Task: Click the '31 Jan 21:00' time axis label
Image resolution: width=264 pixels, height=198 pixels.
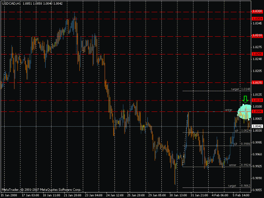Action: point(199,195)
